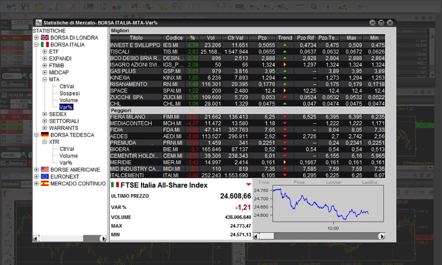Click the Revoca button below the ESM1 symbol
Screen dimensions: 442x265
coord(15,84)
